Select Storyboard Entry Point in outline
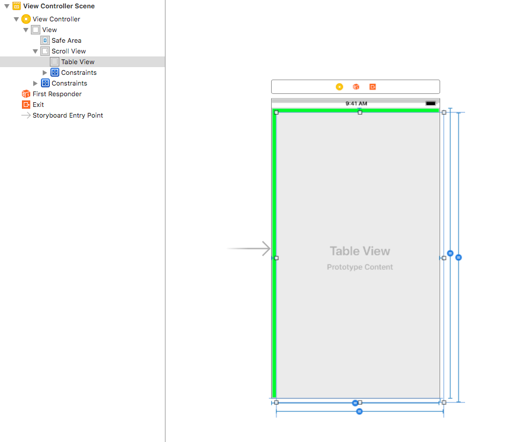This screenshot has height=442, width=506. 68,115
